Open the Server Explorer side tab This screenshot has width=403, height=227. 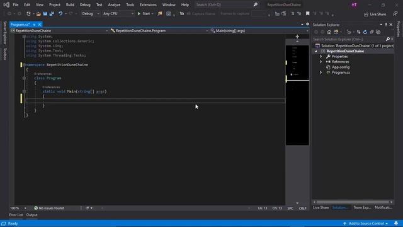point(4,33)
